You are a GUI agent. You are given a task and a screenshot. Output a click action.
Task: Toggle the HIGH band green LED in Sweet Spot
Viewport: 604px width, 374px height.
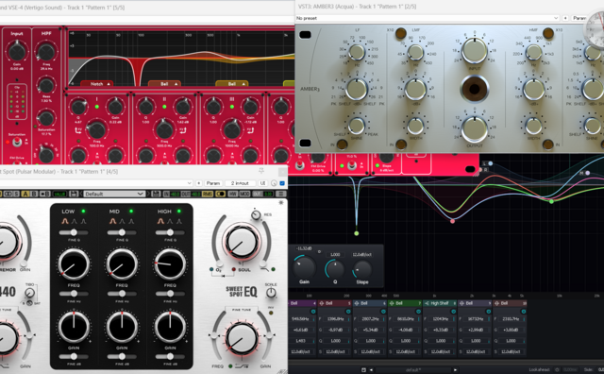179,212
